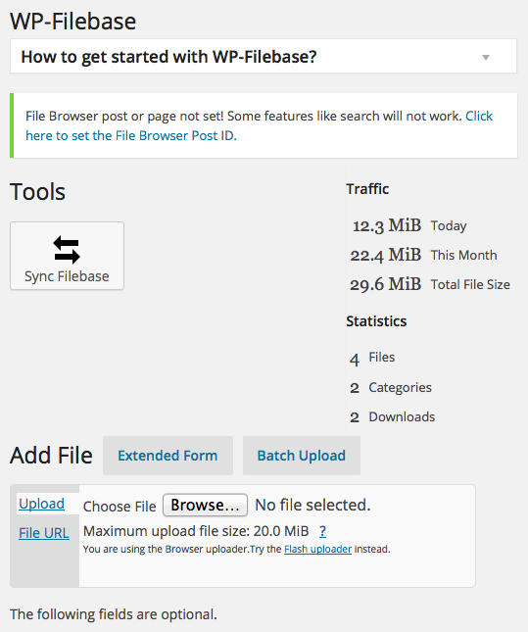Switch to the Upload tab

41,504
